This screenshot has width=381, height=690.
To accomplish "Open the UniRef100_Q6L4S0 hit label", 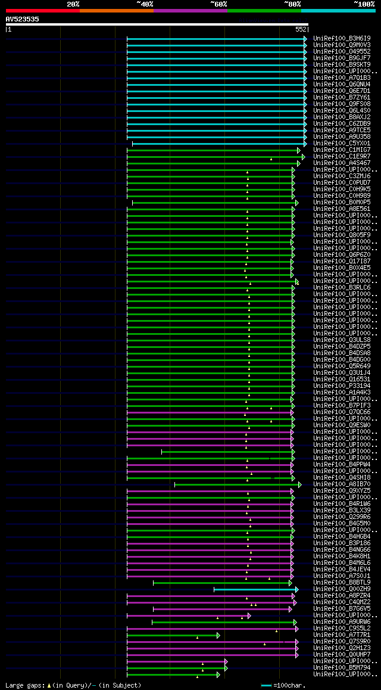I will coord(342,110).
